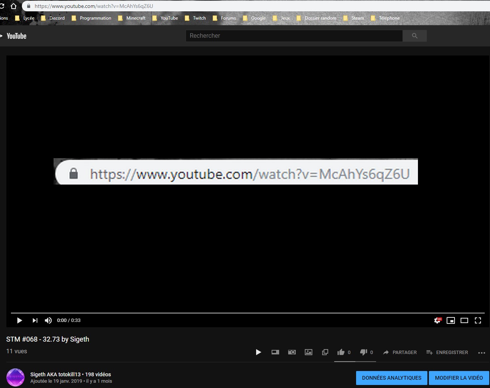Viewport: 490px width, 388px height.
Task: Click PARTAGER to share video
Action: tap(400, 352)
